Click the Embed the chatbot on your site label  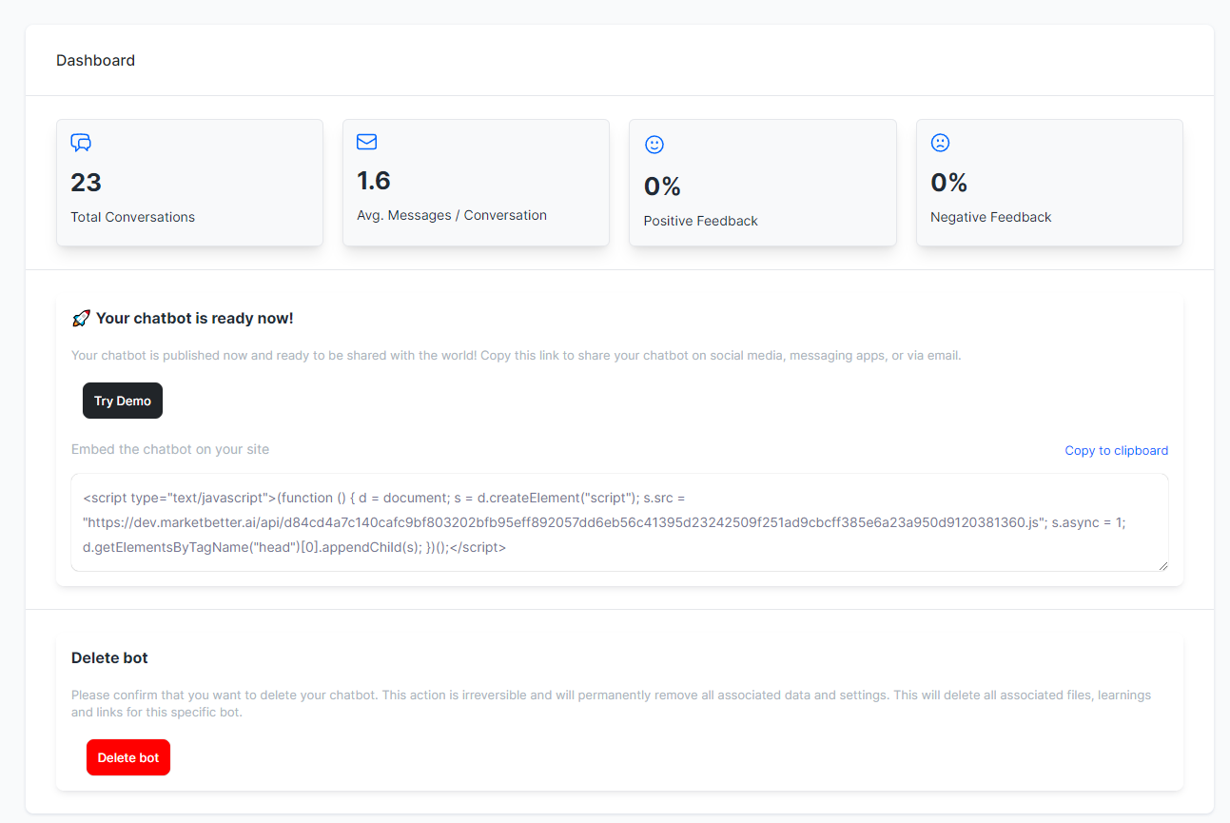pyautogui.click(x=169, y=448)
